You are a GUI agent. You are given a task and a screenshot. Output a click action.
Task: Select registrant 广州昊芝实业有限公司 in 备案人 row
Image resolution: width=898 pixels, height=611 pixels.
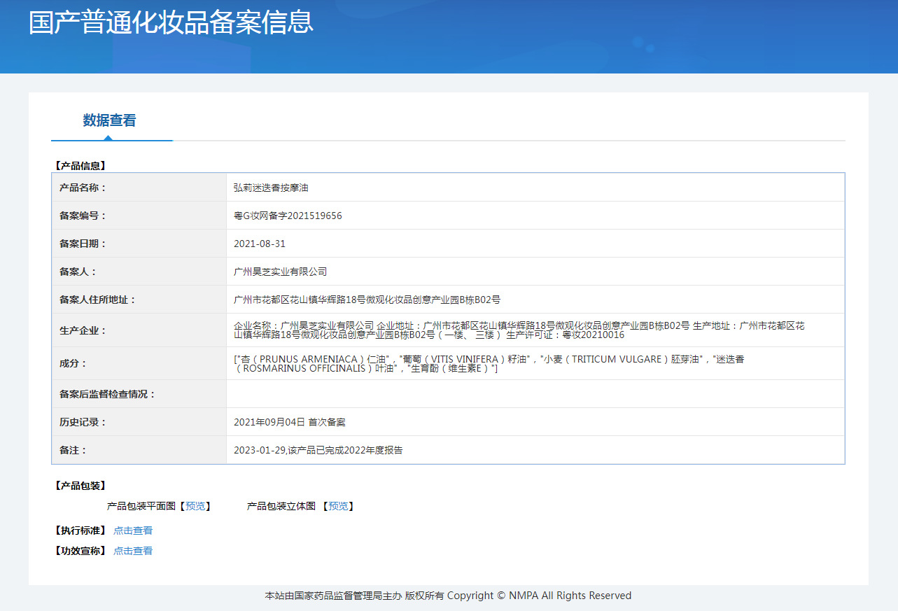click(280, 272)
